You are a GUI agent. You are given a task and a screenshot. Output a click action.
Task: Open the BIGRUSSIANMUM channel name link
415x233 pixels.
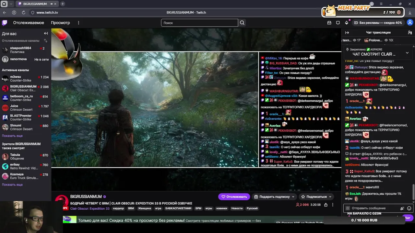86,196
